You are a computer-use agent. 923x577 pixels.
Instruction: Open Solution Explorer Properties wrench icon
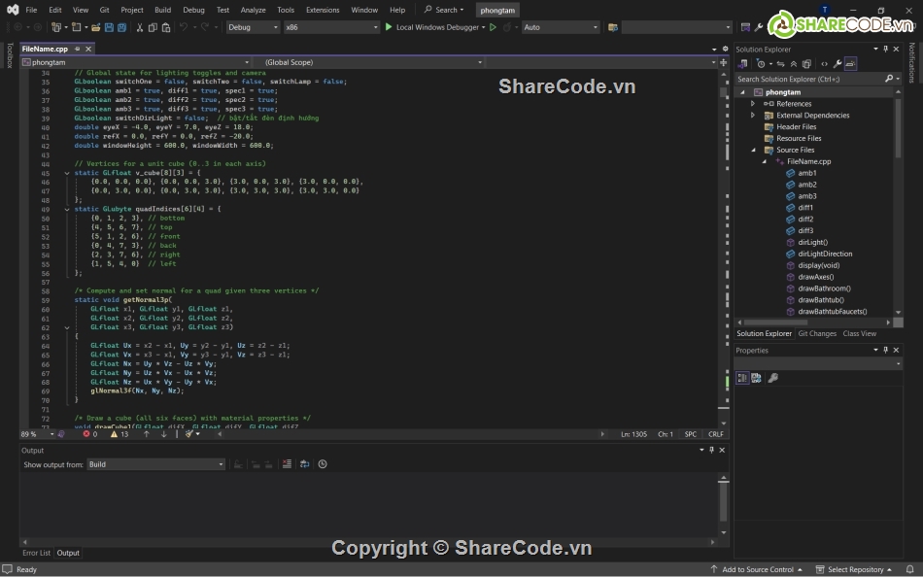tap(838, 63)
